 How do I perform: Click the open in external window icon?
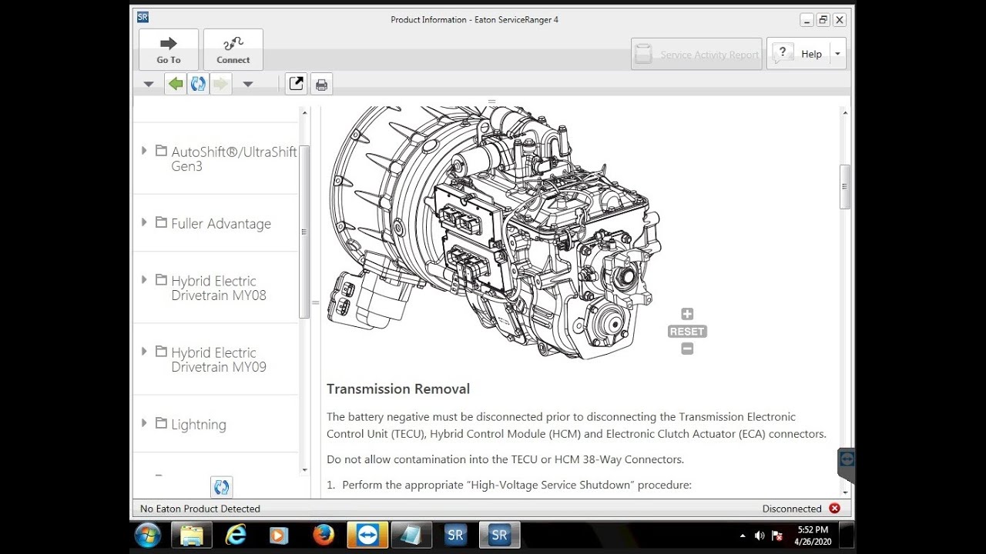click(296, 84)
